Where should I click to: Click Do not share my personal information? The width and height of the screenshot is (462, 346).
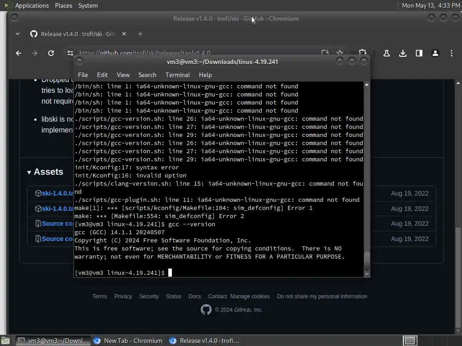pos(322,296)
